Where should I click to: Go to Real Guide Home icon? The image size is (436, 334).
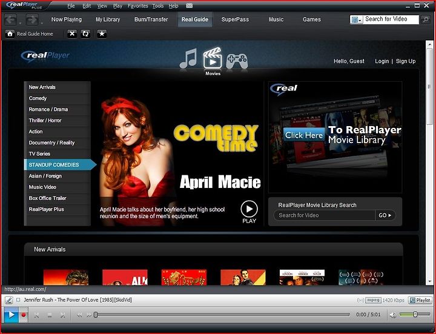click(10, 34)
